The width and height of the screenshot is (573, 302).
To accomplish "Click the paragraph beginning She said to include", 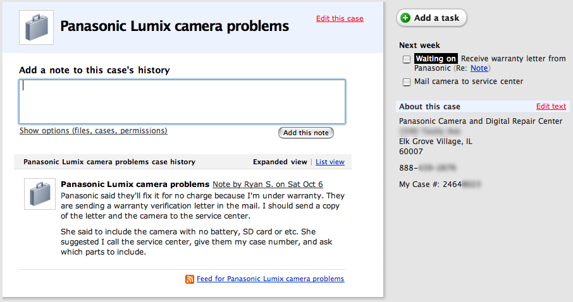I will 197,242.
